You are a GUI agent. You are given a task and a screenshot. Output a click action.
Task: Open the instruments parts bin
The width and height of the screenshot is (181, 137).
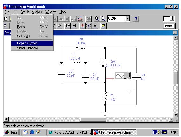click(103, 26)
